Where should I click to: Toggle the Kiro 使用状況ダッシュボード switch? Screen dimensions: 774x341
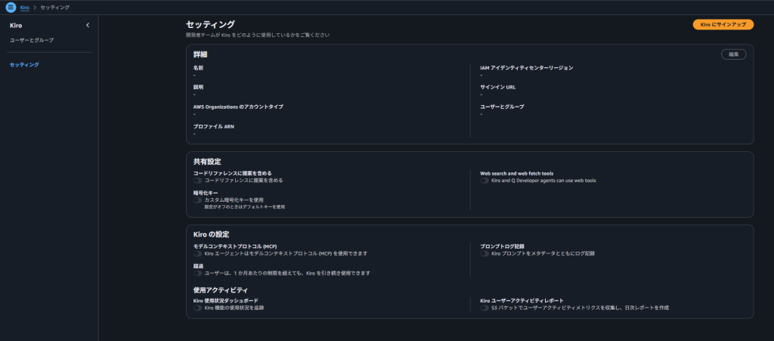coord(198,308)
